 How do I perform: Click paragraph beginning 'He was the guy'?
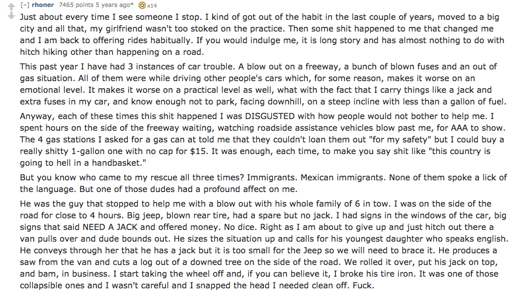[264, 245]
